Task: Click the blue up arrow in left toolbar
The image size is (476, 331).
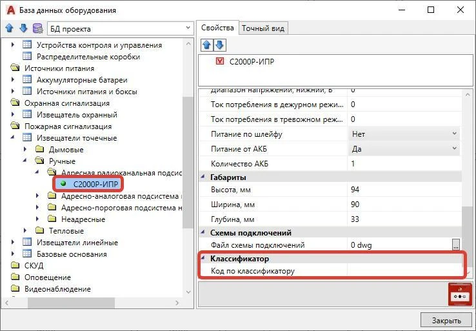Action: 10,28
